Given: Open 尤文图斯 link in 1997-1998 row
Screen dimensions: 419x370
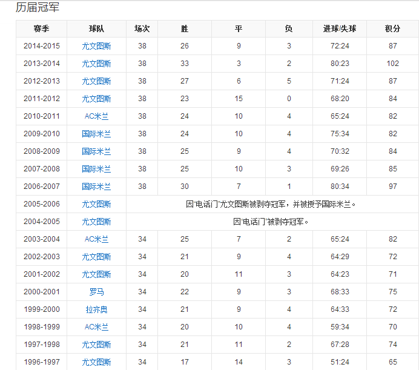Looking at the screenshot, I should [96, 345].
